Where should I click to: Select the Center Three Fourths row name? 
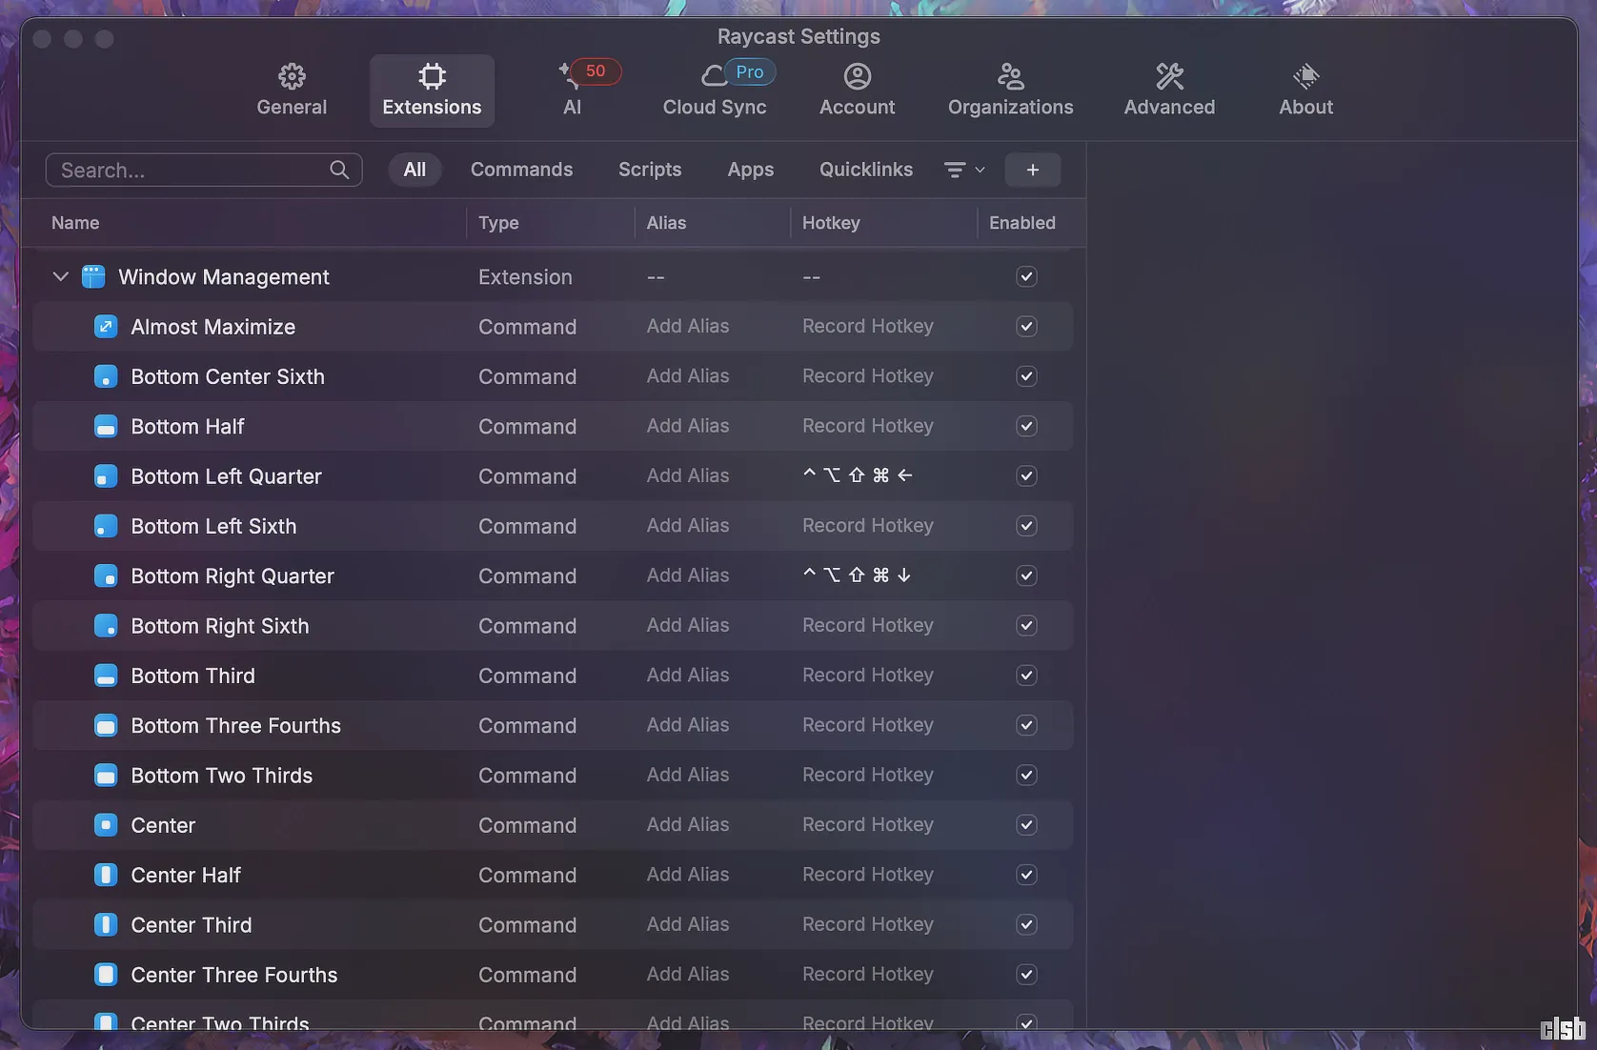click(234, 975)
